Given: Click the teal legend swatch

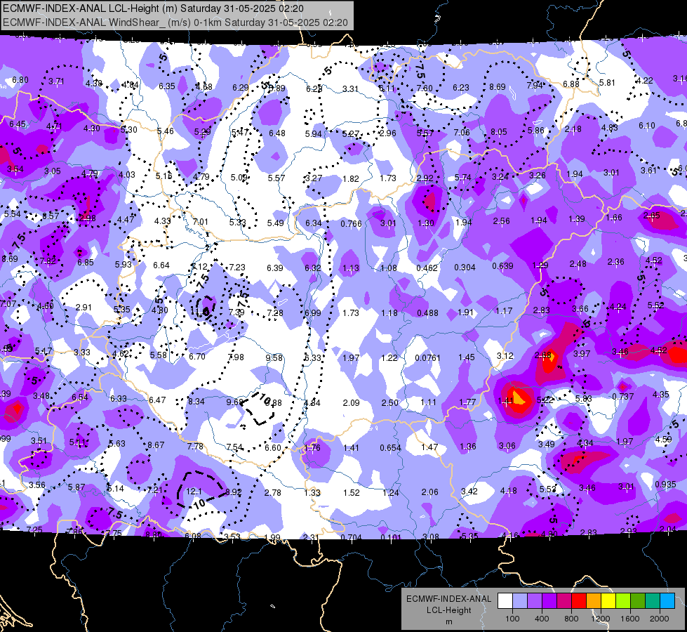Looking at the screenshot, I should (653, 601).
